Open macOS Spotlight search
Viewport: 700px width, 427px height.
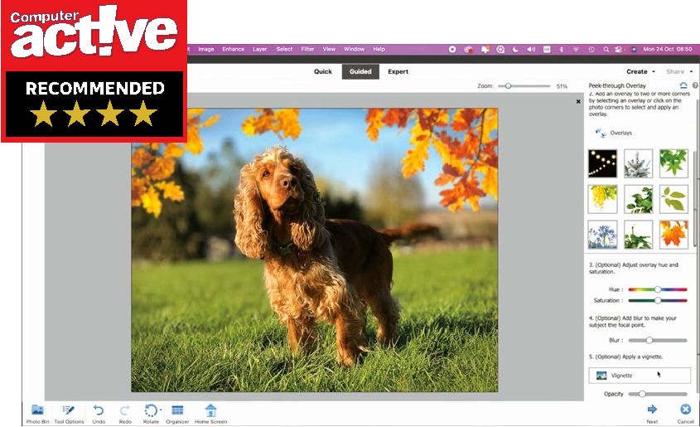(606, 50)
